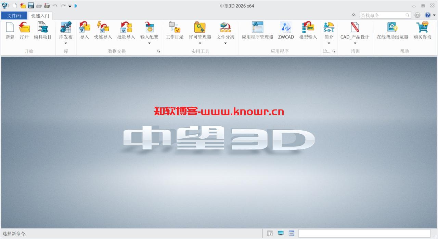Open the 数据交换 group dialog launcher

pyautogui.click(x=159, y=51)
